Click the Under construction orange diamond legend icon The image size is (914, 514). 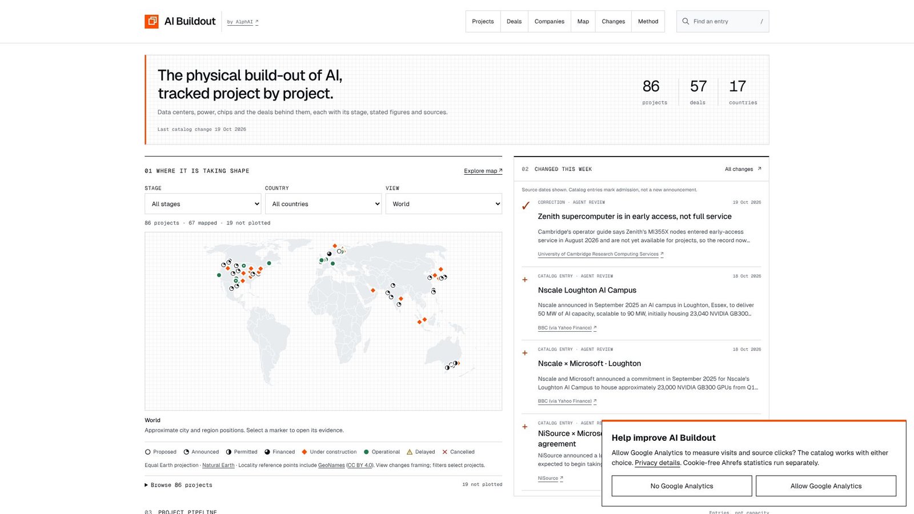click(304, 452)
